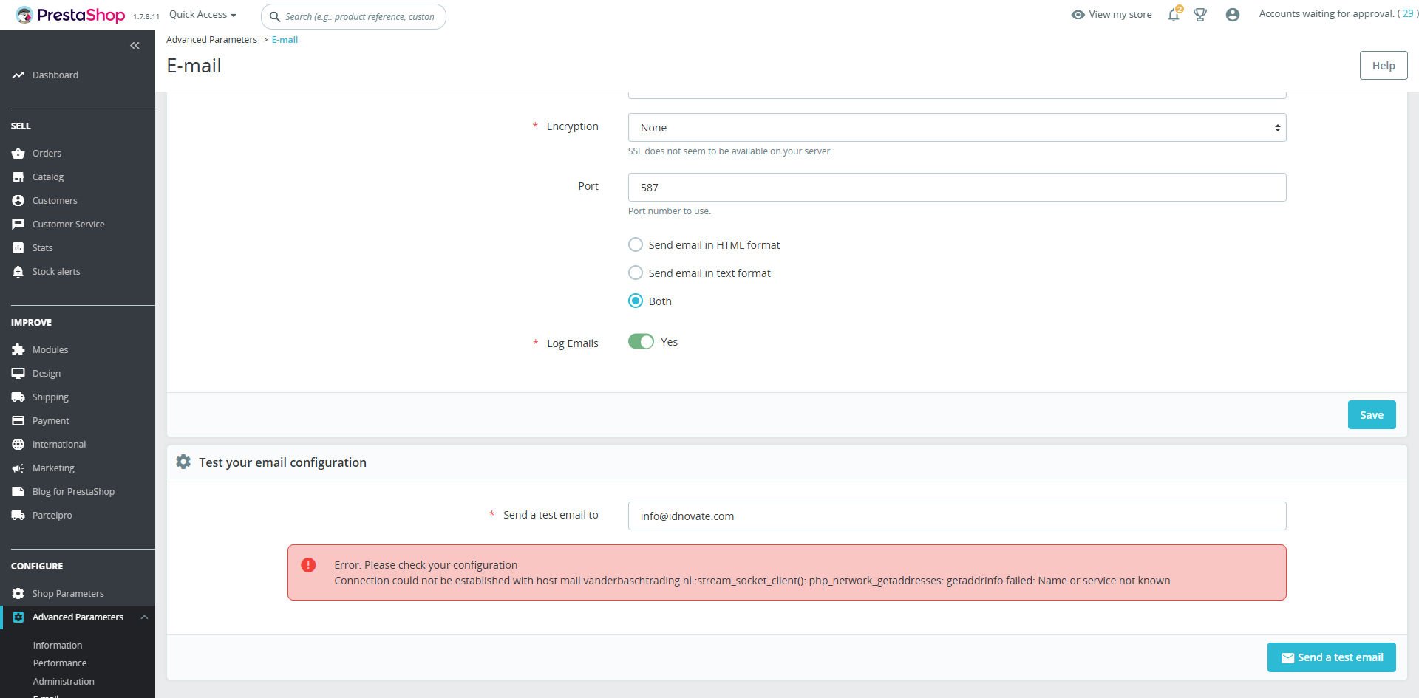Turn off the Log Emails toggle
This screenshot has height=698, width=1419.
pos(641,342)
